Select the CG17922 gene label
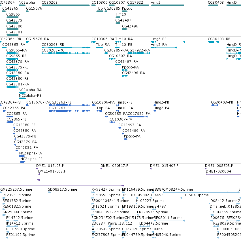 click(135, 3)
